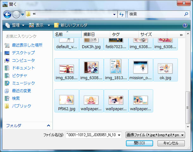The height and width of the screenshot is (152, 193).
Task: Sort by the サイズ column header
Action: pyautogui.click(x=153, y=35)
